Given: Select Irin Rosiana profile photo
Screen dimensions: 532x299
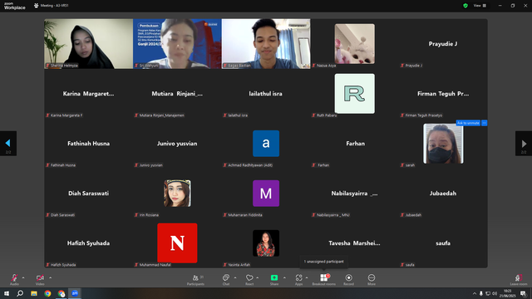Looking at the screenshot, I should point(177,194).
